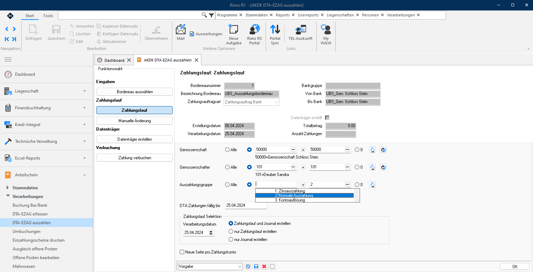Click the red X delete icon beside Vorgabe

(x=264, y=266)
